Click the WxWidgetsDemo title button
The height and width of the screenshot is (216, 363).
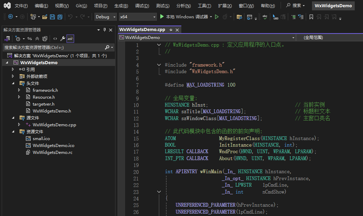click(333, 6)
